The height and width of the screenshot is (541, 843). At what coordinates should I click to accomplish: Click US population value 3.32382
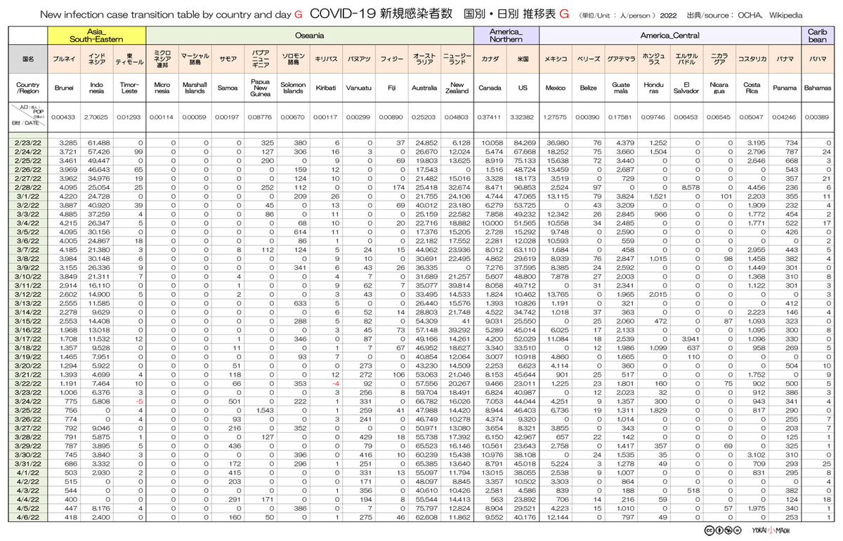pos(523,116)
